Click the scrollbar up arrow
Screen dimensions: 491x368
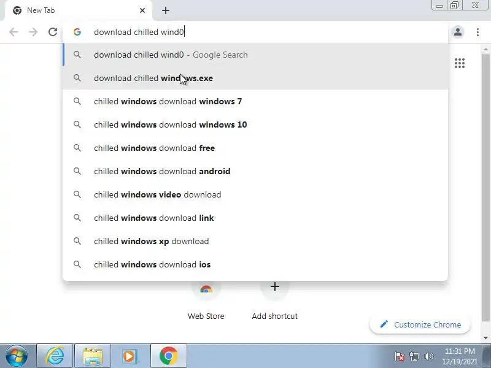click(x=485, y=49)
